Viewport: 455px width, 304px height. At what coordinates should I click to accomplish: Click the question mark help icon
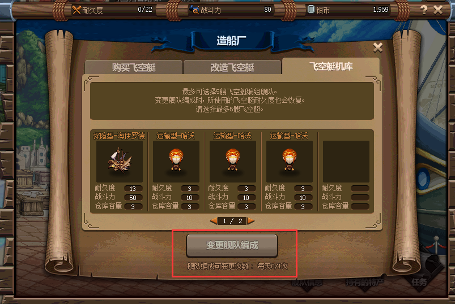[x=424, y=10]
